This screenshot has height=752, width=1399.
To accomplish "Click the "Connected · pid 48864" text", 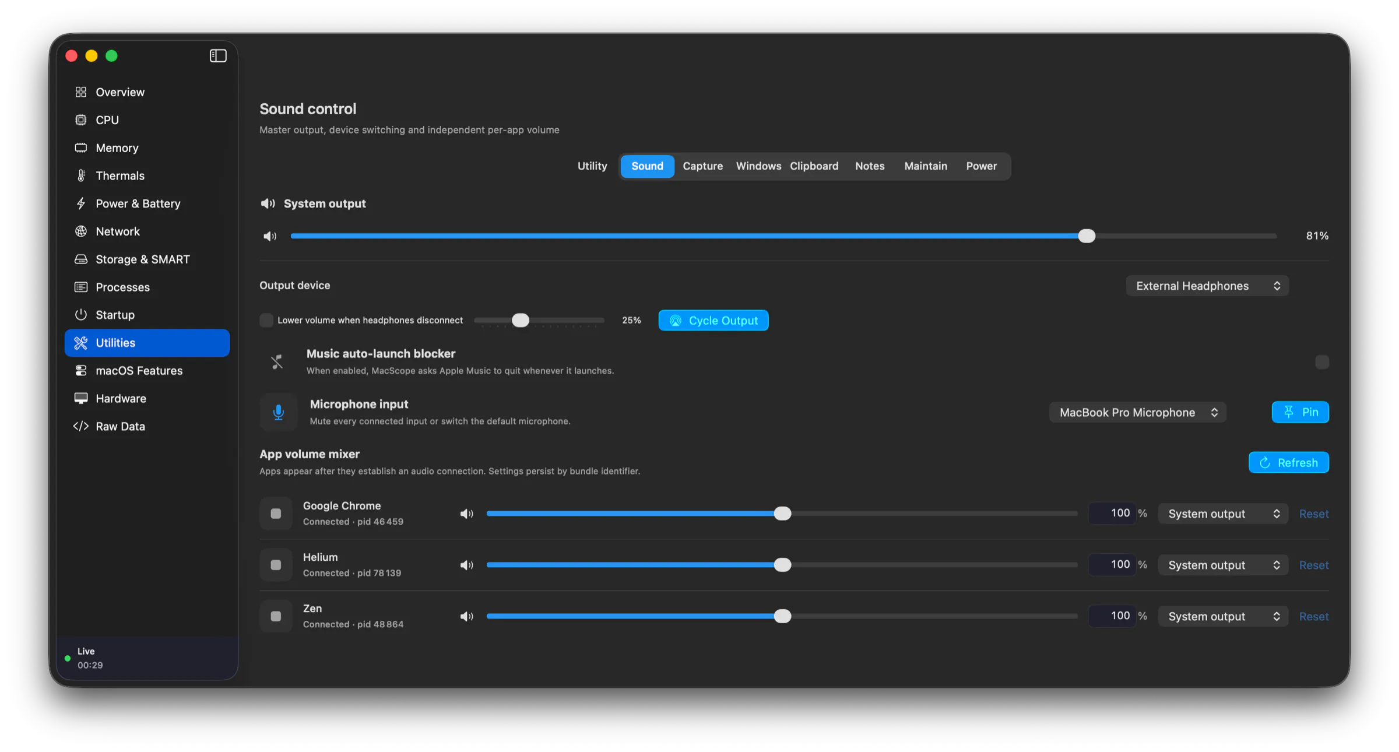I will [353, 624].
